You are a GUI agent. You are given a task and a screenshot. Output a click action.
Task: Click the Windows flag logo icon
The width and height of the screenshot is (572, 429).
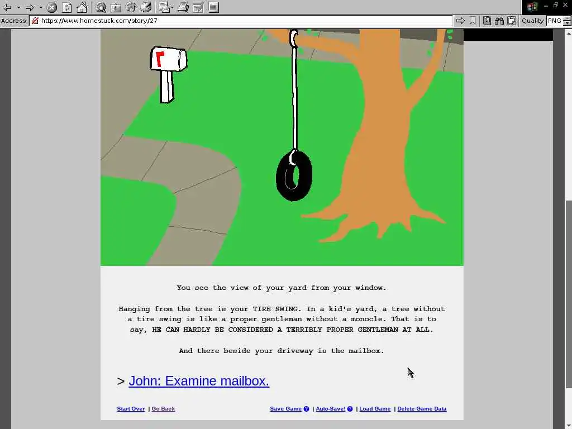pos(532,7)
